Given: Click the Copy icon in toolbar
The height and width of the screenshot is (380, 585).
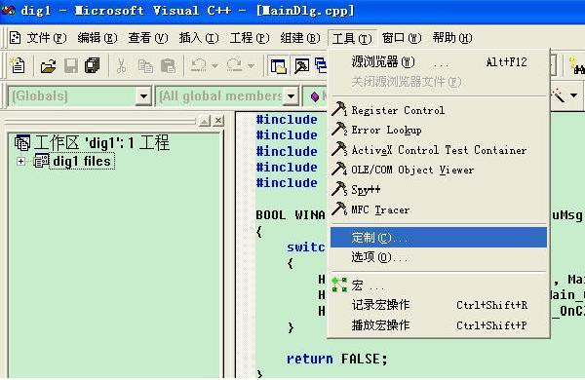Looking at the screenshot, I should click(x=145, y=66).
